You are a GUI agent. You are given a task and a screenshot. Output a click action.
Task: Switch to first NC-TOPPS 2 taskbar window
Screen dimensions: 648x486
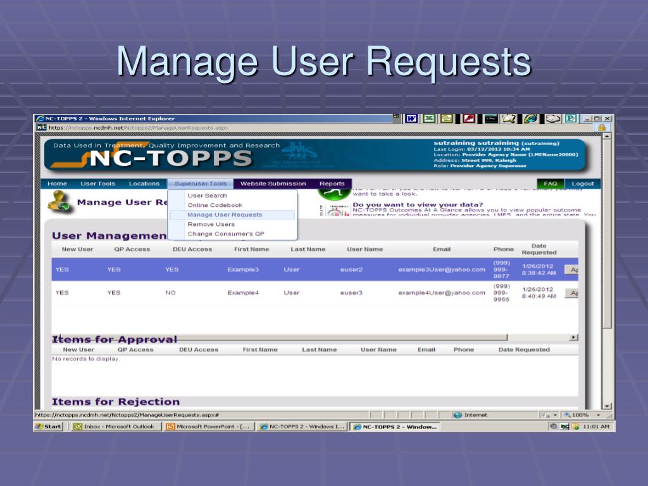pyautogui.click(x=302, y=427)
